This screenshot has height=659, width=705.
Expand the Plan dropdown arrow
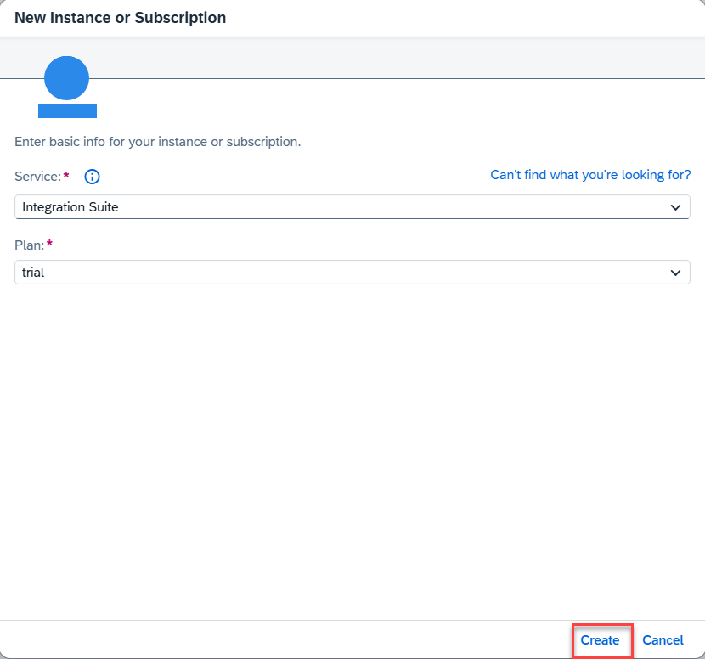[x=675, y=273]
